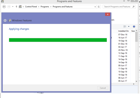This screenshot has height=98, width=140.
Task: Click the Applying changes progress bar
Action: pyautogui.click(x=58, y=40)
